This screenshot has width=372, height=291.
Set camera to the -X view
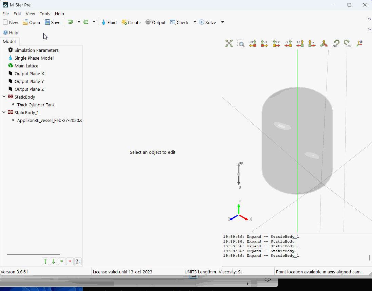265,43
